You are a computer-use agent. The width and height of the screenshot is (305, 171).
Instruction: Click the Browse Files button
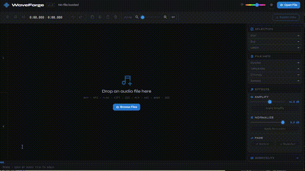pyautogui.click(x=126, y=107)
